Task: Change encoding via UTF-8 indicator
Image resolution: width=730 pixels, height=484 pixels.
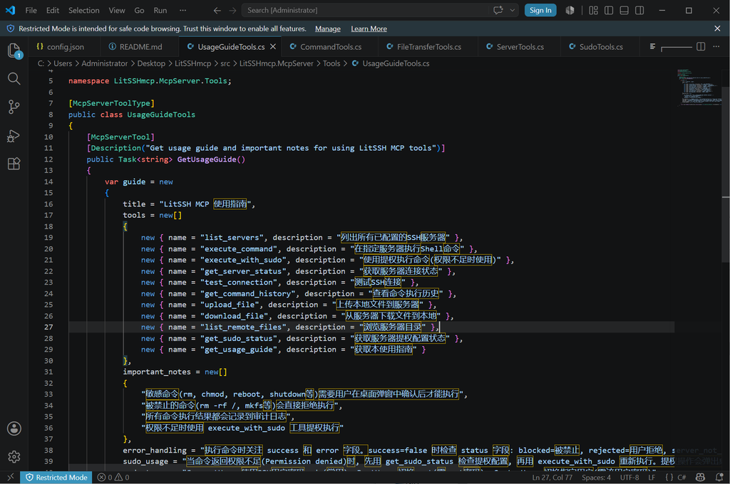Action: tap(629, 477)
